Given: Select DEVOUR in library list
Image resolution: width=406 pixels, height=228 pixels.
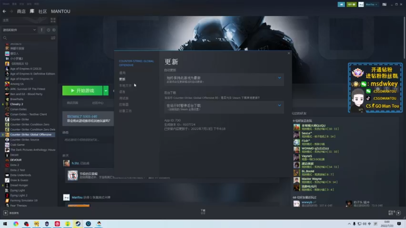Looking at the screenshot, I should [x=16, y=160].
